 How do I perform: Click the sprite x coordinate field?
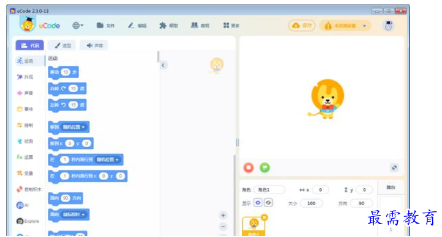320,190
